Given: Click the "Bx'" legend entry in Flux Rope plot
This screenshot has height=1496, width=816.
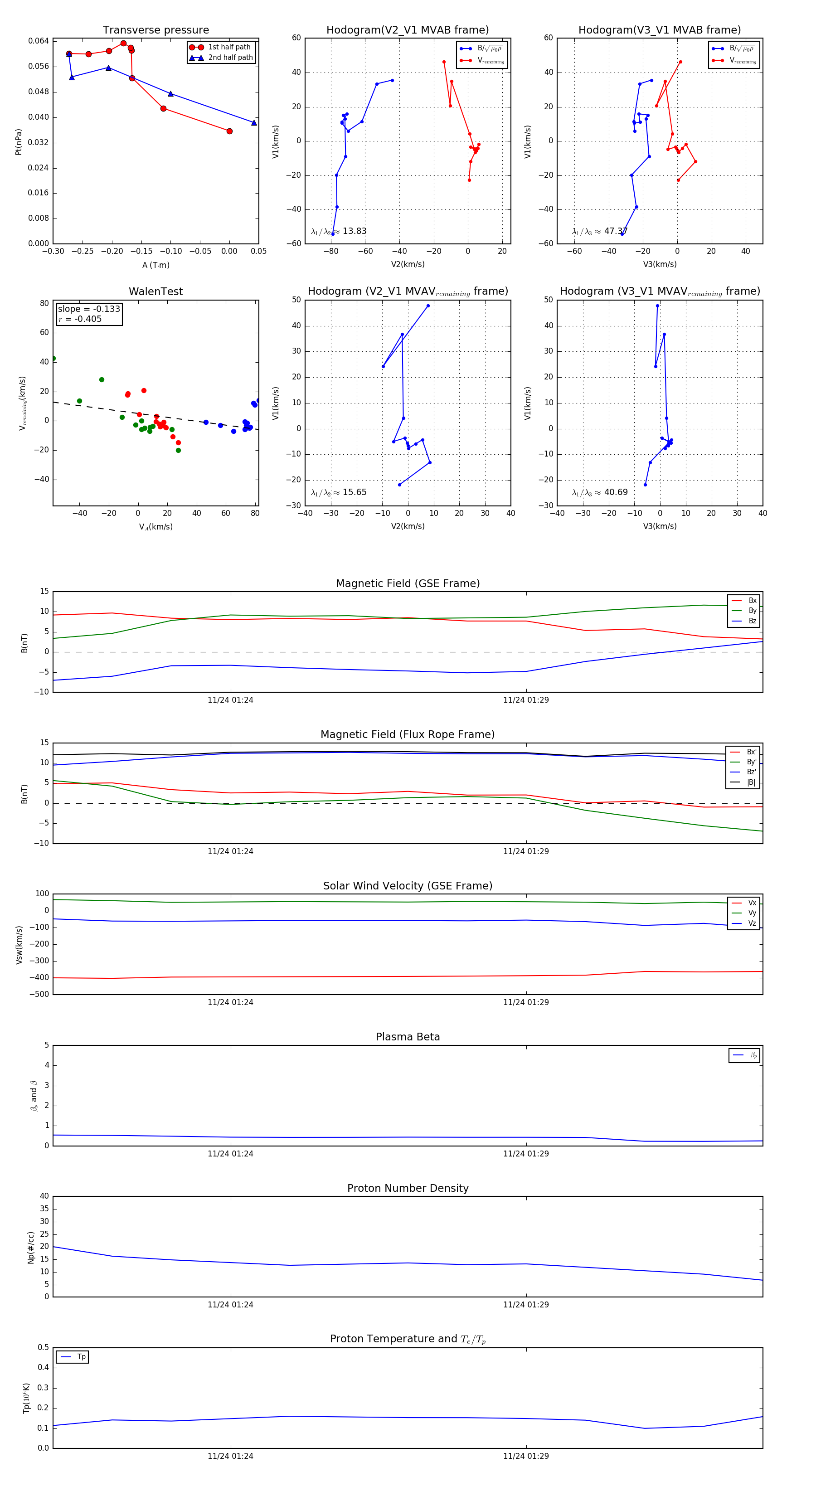Looking at the screenshot, I should 743,752.
